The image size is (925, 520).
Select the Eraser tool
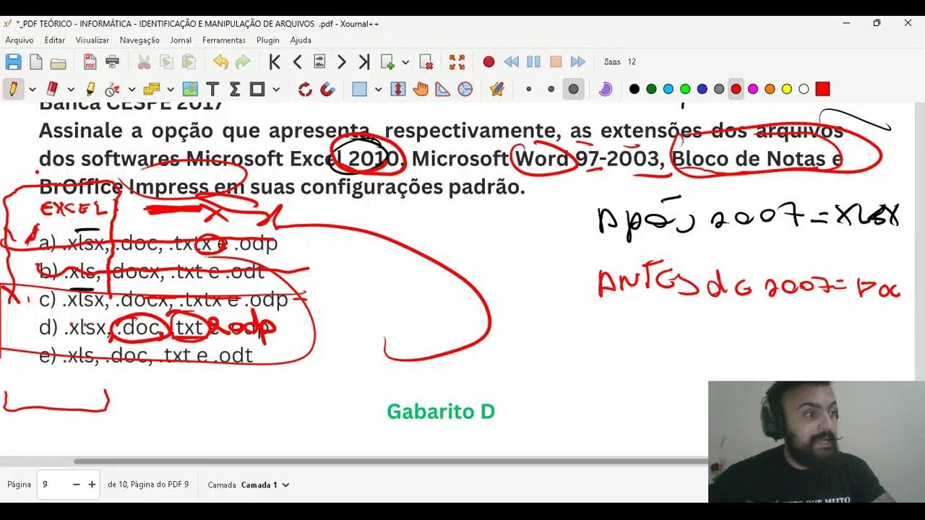[51, 89]
